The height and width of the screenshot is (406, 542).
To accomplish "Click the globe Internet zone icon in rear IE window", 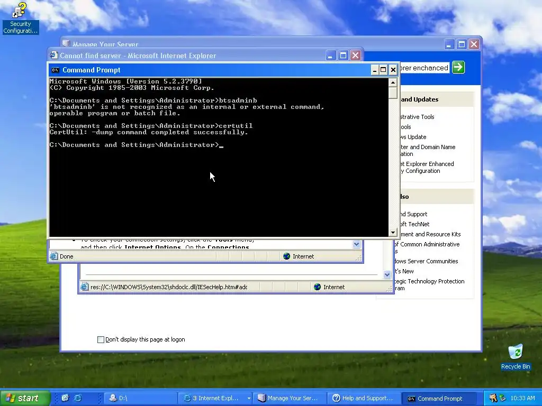I will pyautogui.click(x=317, y=287).
